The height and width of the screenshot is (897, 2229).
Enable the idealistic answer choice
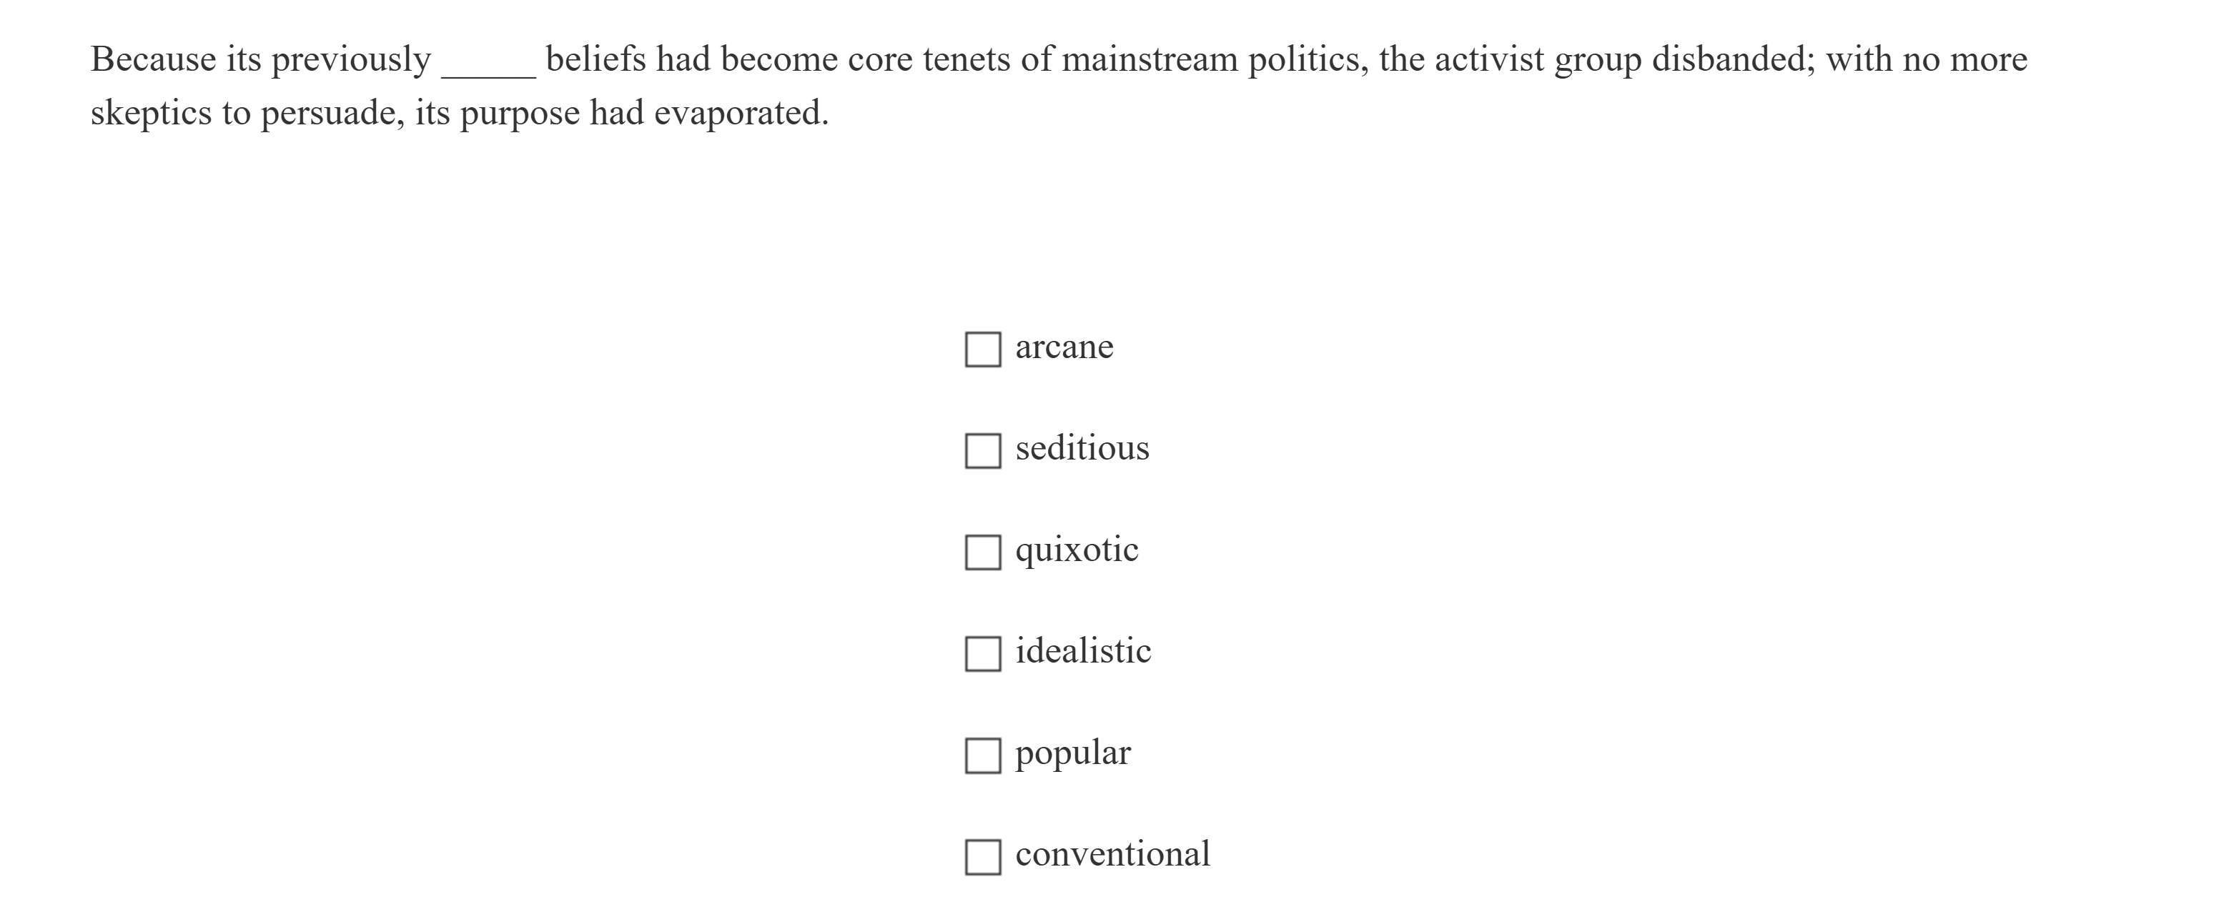click(983, 653)
